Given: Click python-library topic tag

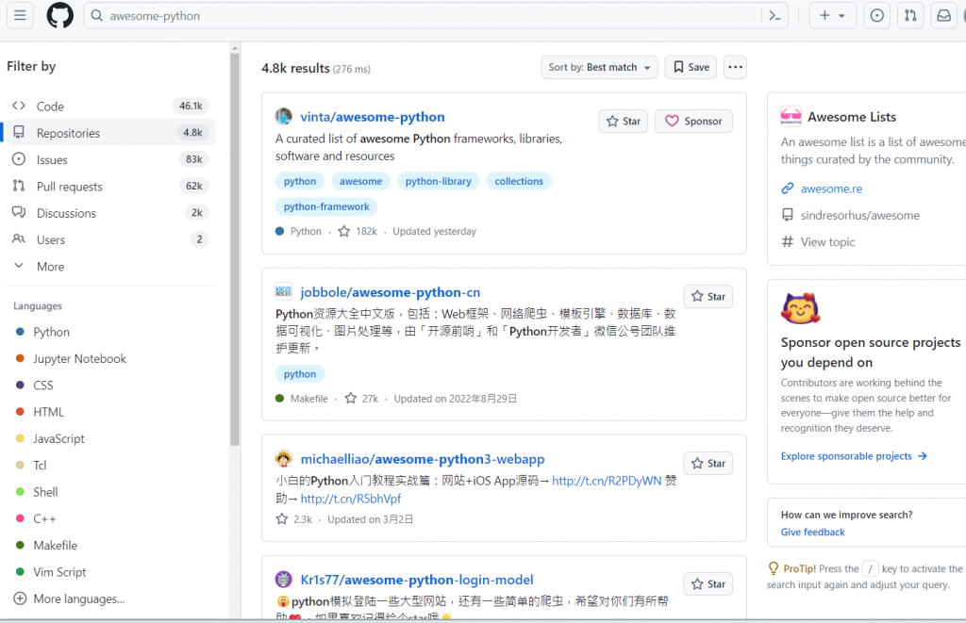Looking at the screenshot, I should [x=438, y=181].
